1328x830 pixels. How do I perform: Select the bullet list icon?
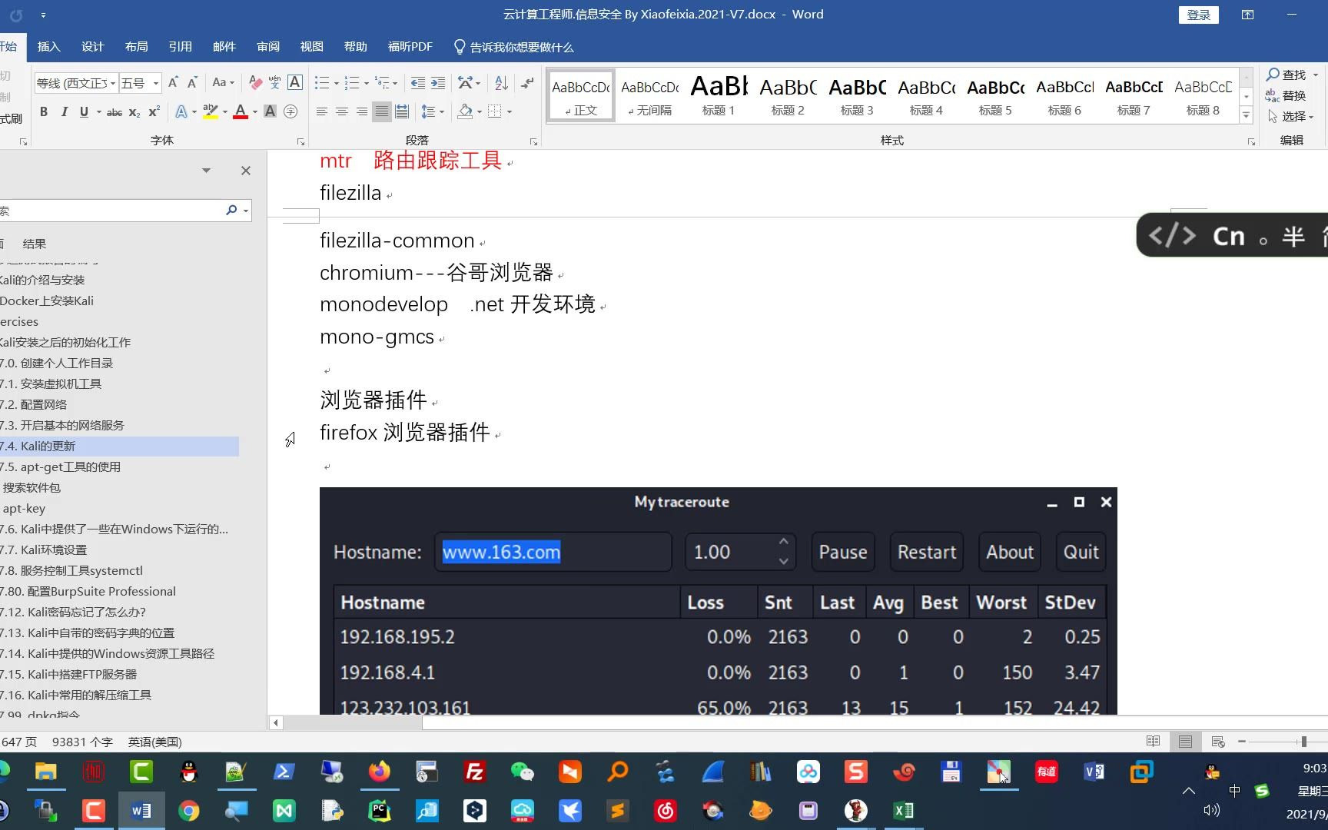322,82
